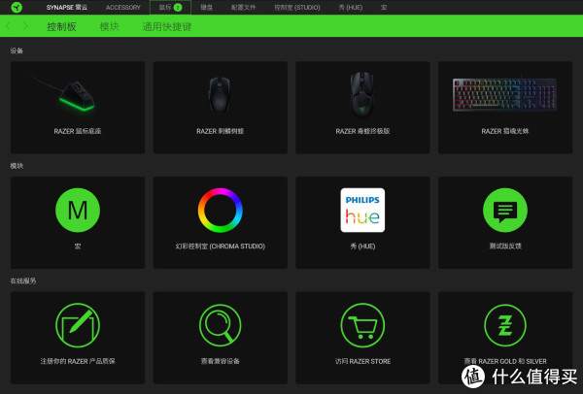This screenshot has width=583, height=394.
Task: Click the 在线服务 section heading
Action: pos(23,281)
